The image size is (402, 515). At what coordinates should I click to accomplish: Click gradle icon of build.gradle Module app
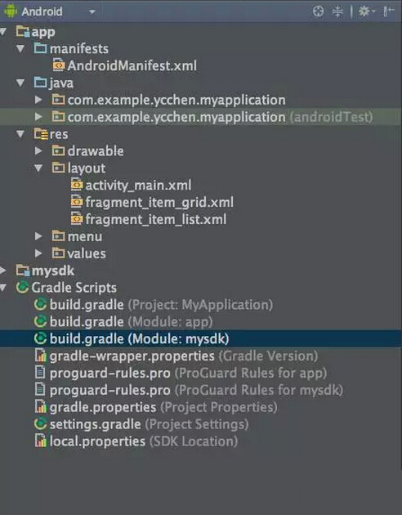(40, 321)
